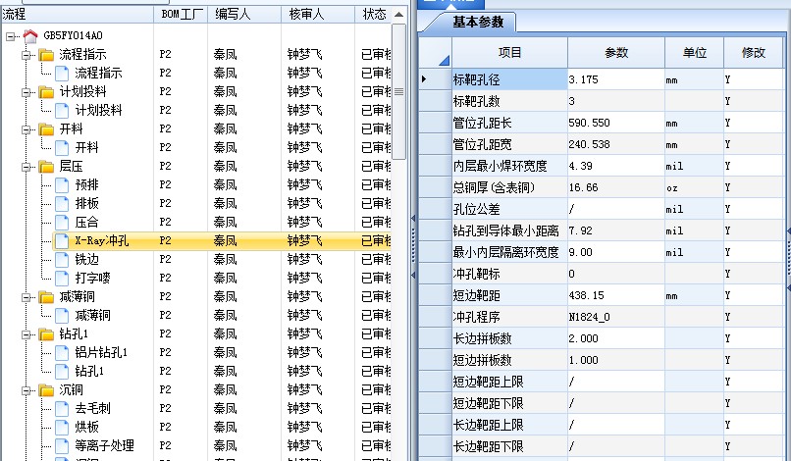Viewport: 791px width, 461px height.
Task: Click the 减薄铜 folder icon
Action: coord(46,297)
